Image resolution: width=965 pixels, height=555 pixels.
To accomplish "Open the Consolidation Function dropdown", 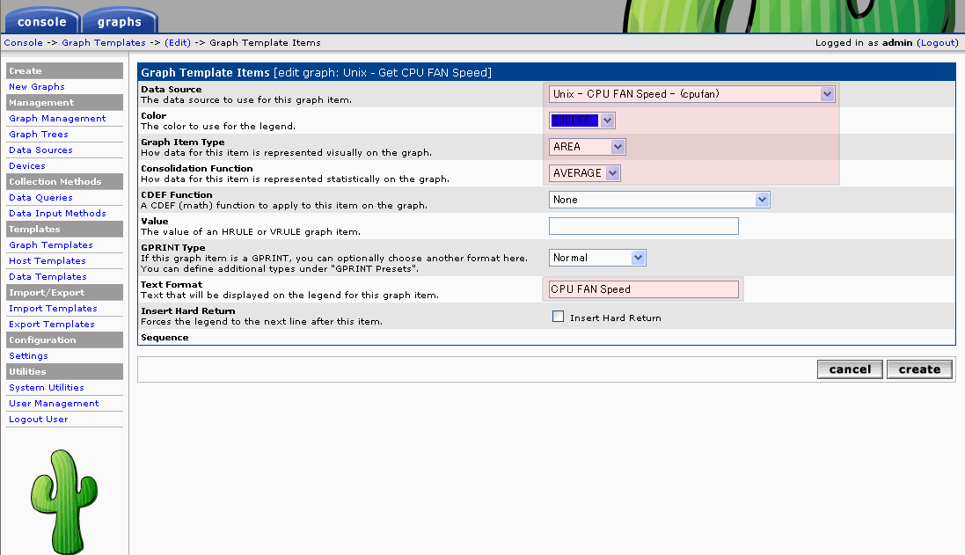I will tap(585, 173).
